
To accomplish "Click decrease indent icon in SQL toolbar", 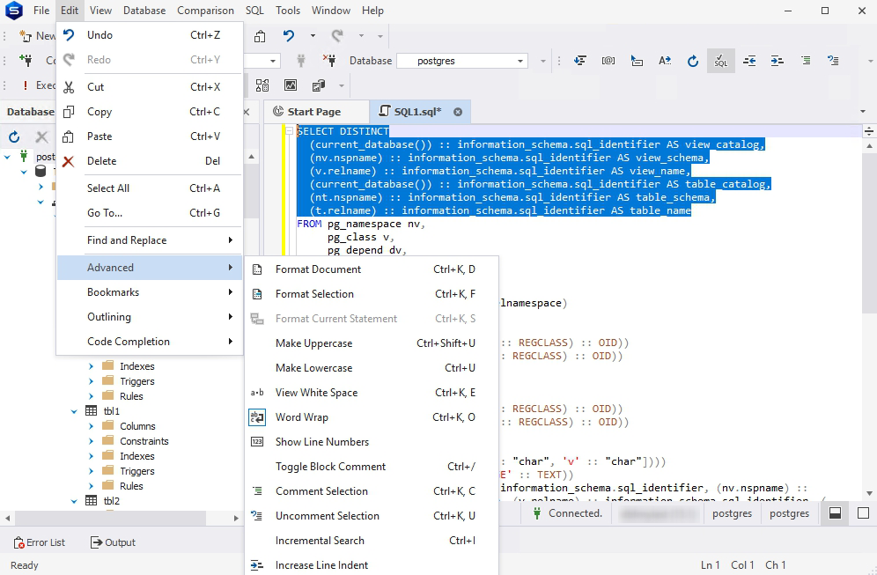I will tap(749, 61).
